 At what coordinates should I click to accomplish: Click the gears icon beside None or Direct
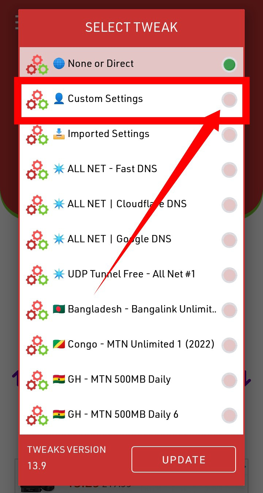(37, 65)
